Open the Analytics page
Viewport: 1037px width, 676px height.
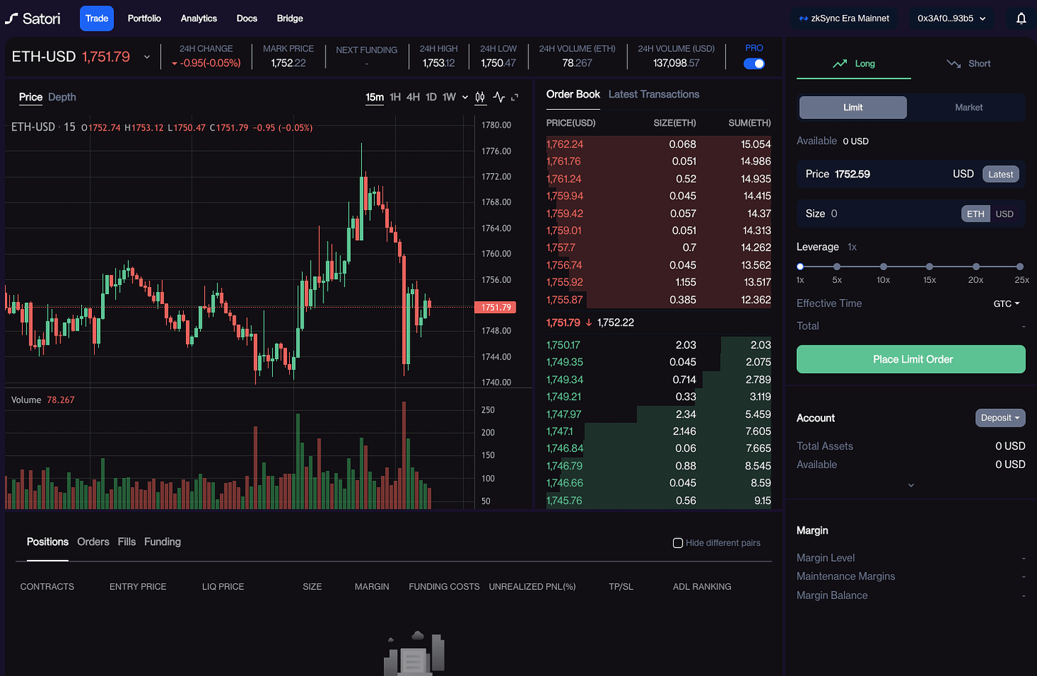click(x=199, y=19)
